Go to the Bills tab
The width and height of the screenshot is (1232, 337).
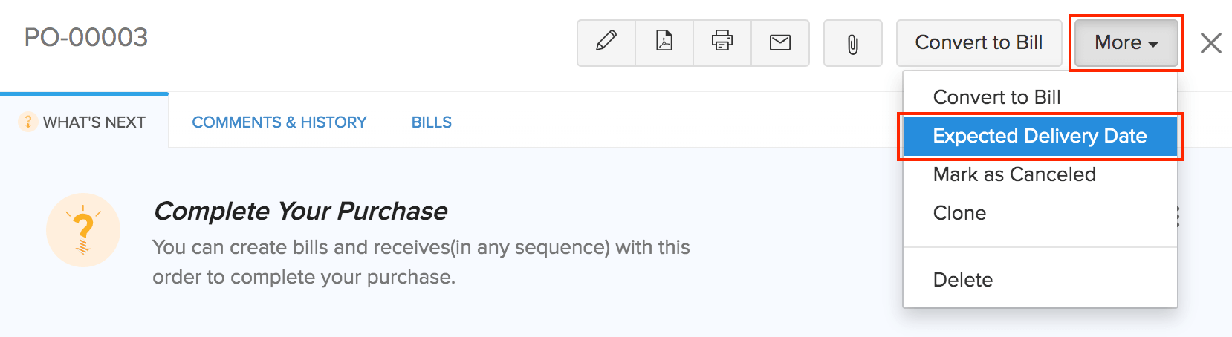[x=432, y=122]
